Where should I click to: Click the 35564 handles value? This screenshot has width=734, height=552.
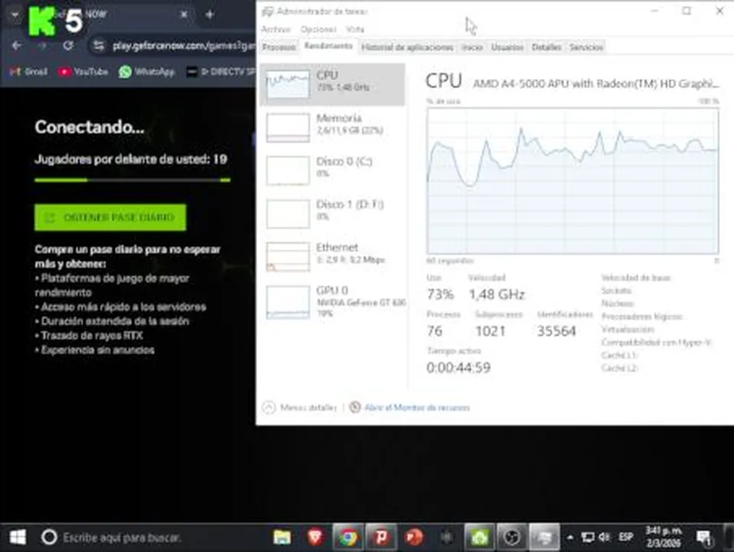point(556,330)
